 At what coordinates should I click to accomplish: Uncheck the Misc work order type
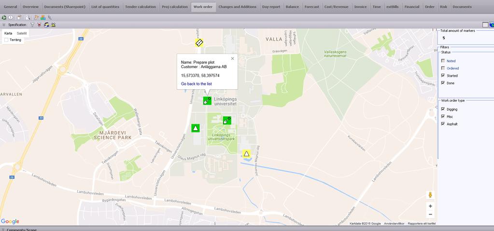click(443, 116)
